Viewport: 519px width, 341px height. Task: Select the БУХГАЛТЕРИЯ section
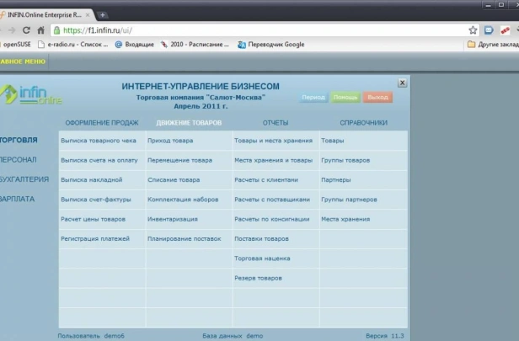[24, 179]
